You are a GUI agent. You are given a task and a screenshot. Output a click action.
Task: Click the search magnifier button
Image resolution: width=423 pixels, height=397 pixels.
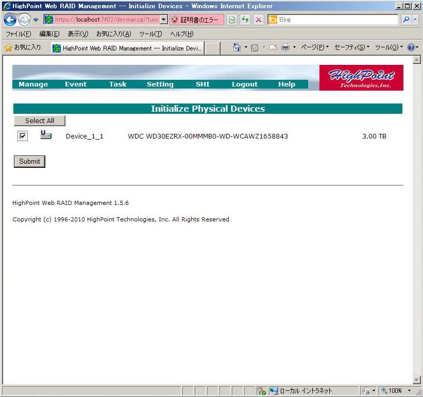click(405, 20)
